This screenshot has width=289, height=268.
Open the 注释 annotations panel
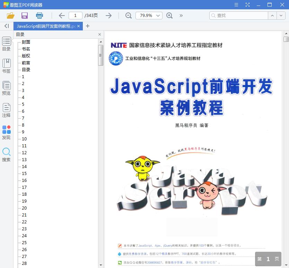(x=6, y=110)
